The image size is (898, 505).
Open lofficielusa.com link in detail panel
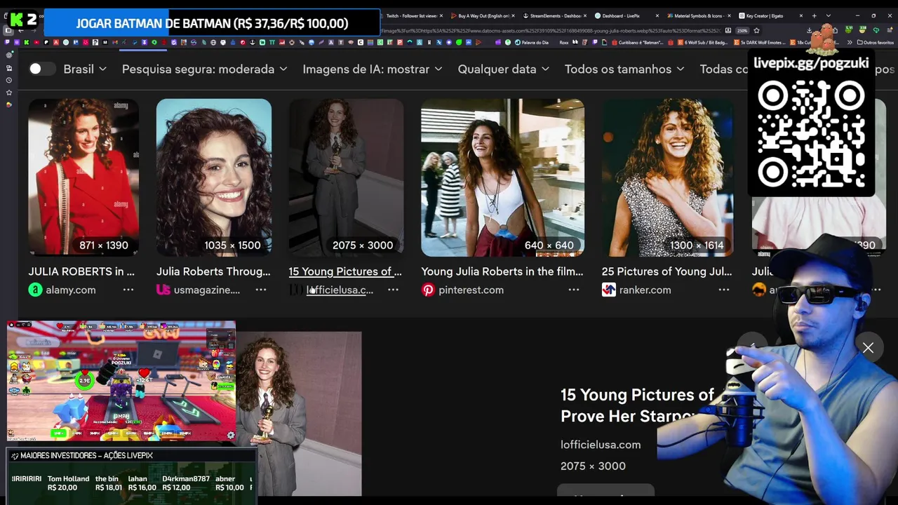click(x=601, y=445)
